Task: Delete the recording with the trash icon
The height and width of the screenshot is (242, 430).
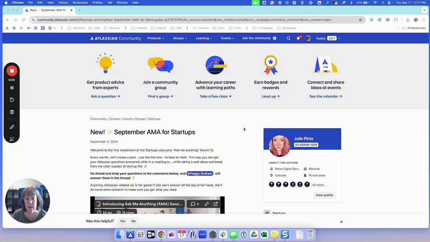Action: (x=12, y=112)
